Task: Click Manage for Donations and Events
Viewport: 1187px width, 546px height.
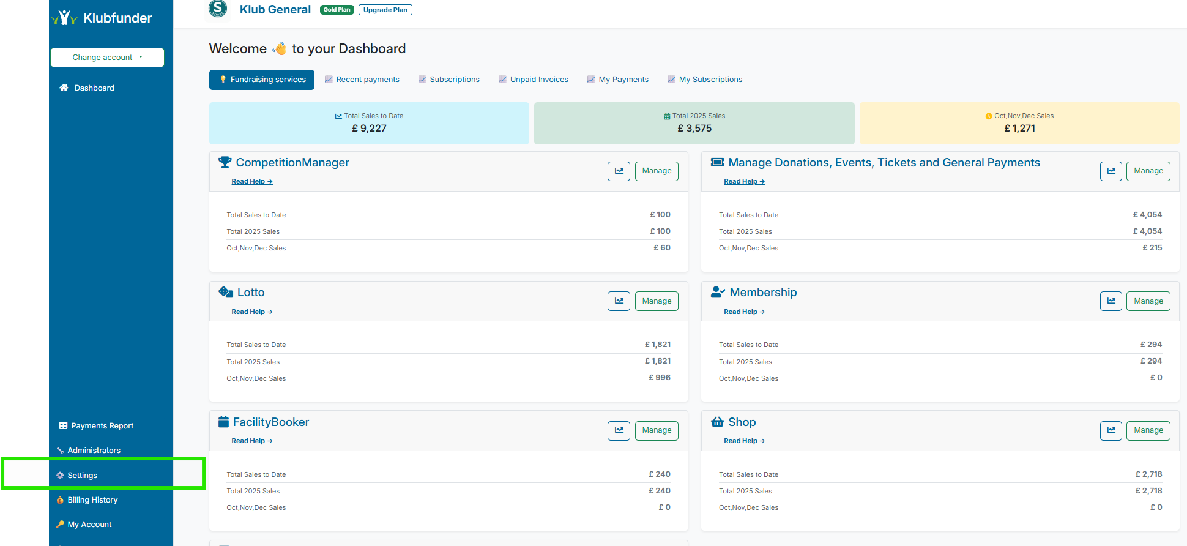Action: [x=1148, y=171]
